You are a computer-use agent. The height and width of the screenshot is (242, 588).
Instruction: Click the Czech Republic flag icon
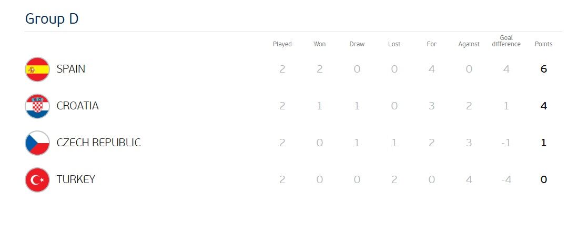(x=37, y=143)
